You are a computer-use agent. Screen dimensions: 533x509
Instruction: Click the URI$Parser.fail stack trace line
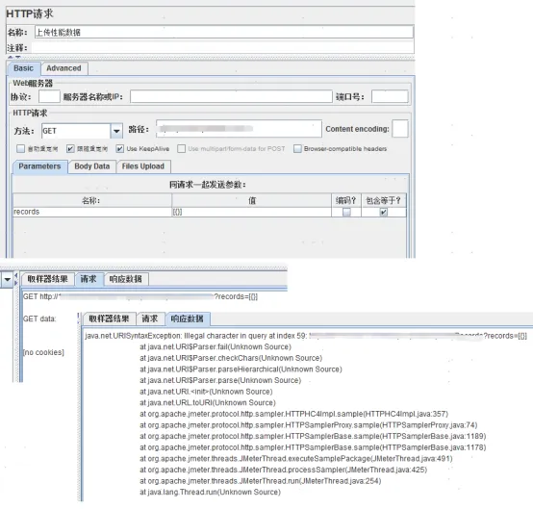click(216, 346)
